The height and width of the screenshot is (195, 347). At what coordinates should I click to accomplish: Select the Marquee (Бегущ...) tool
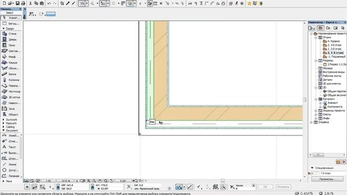[11, 23]
